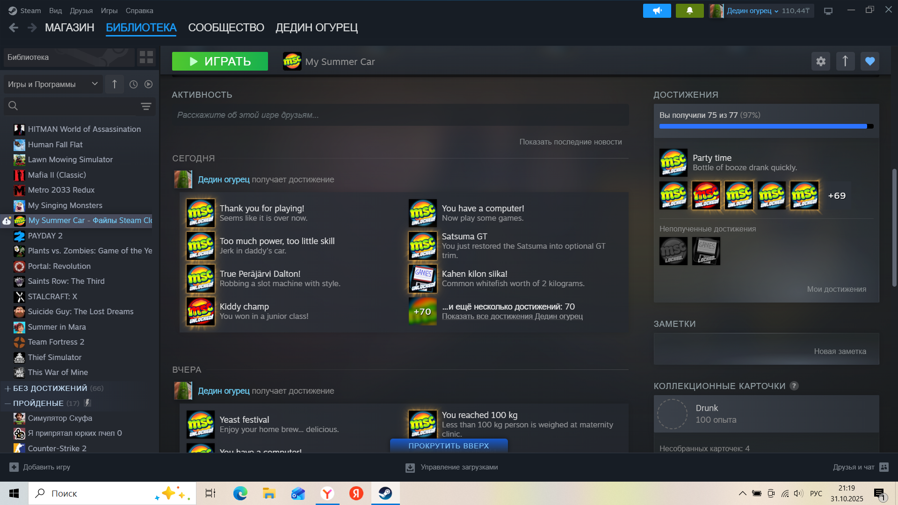Click the green Play (ИГРАТЬ) button

click(220, 61)
